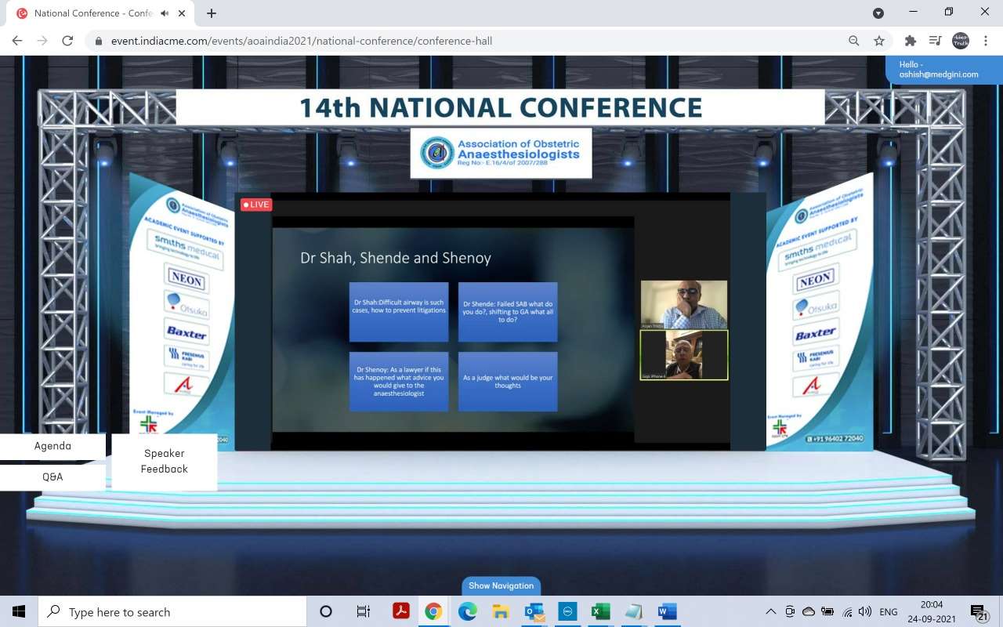The width and height of the screenshot is (1003, 627).
Task: Click the Dr Shenoy lawyer advice slide box
Action: tap(399, 382)
